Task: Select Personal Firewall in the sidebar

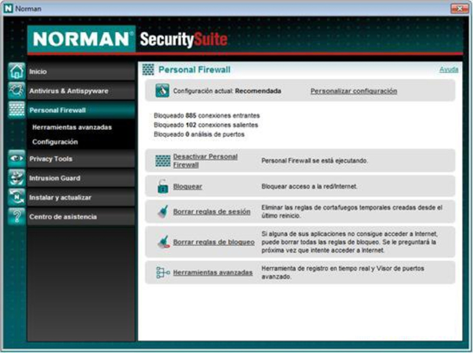Action: (81, 110)
